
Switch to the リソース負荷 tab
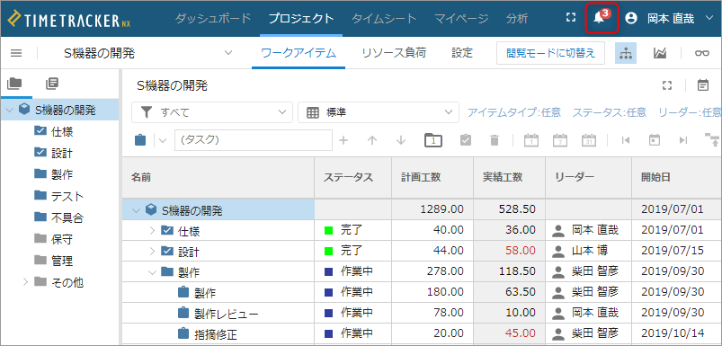tap(394, 53)
